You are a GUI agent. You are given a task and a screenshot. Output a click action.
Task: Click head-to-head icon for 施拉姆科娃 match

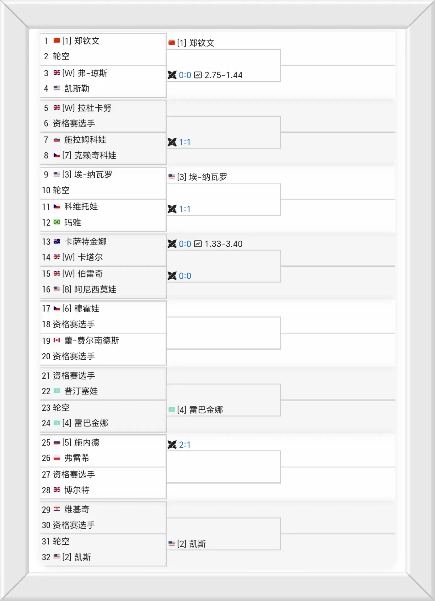(172, 142)
